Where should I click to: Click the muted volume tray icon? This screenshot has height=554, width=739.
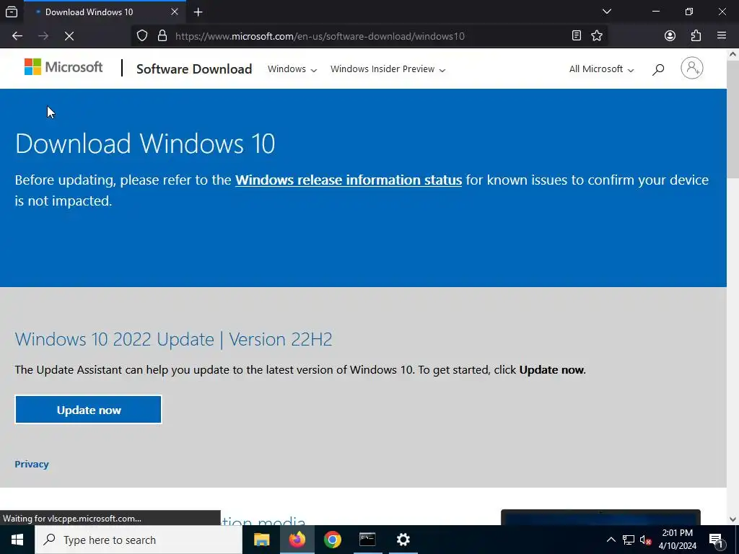coord(646,540)
